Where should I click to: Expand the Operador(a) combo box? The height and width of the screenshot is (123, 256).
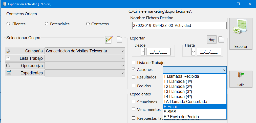(85, 66)
